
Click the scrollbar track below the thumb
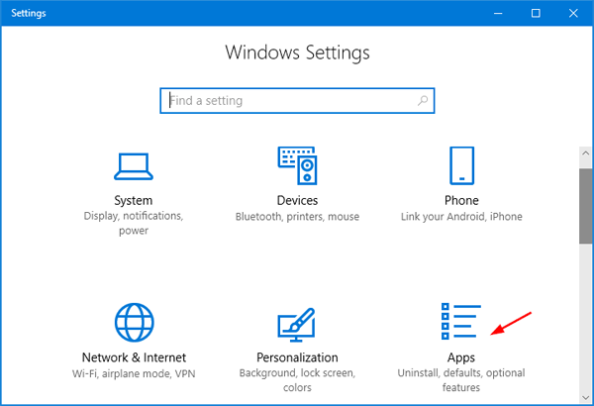[585, 317]
